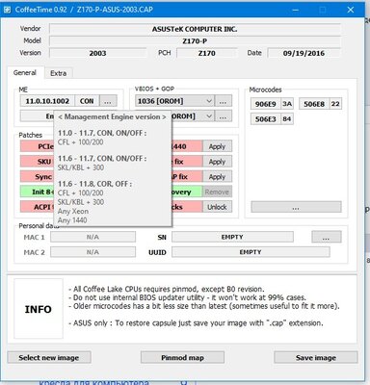Select the green Init patch entry
The height and width of the screenshot is (385, 370).
point(38,192)
